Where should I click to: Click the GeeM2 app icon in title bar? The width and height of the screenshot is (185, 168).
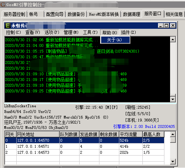coord(3,5)
